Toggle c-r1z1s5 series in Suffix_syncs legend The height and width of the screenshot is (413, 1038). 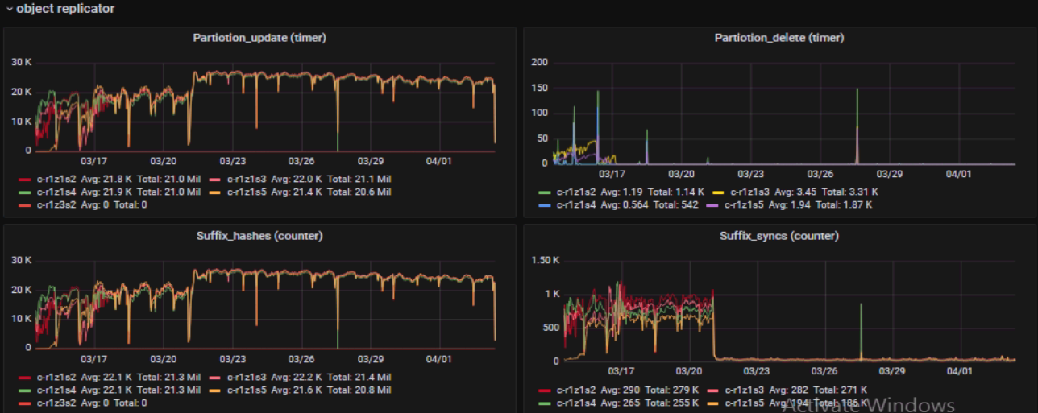click(744, 402)
